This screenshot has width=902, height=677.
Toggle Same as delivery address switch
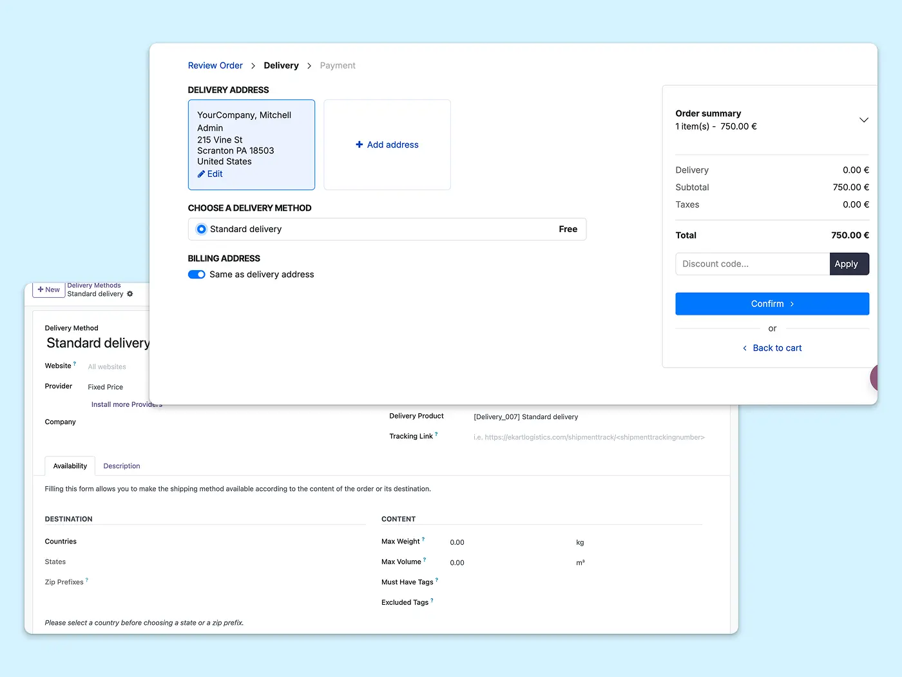(197, 275)
